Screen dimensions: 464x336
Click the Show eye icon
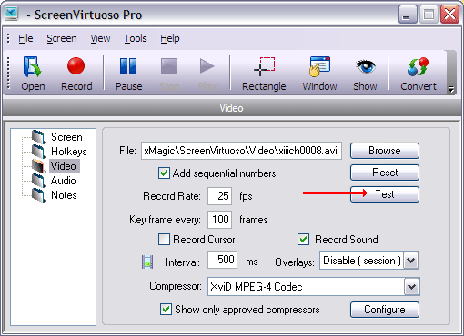tap(365, 74)
